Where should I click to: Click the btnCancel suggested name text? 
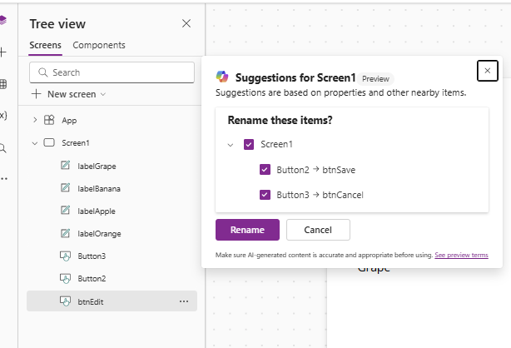click(x=343, y=195)
